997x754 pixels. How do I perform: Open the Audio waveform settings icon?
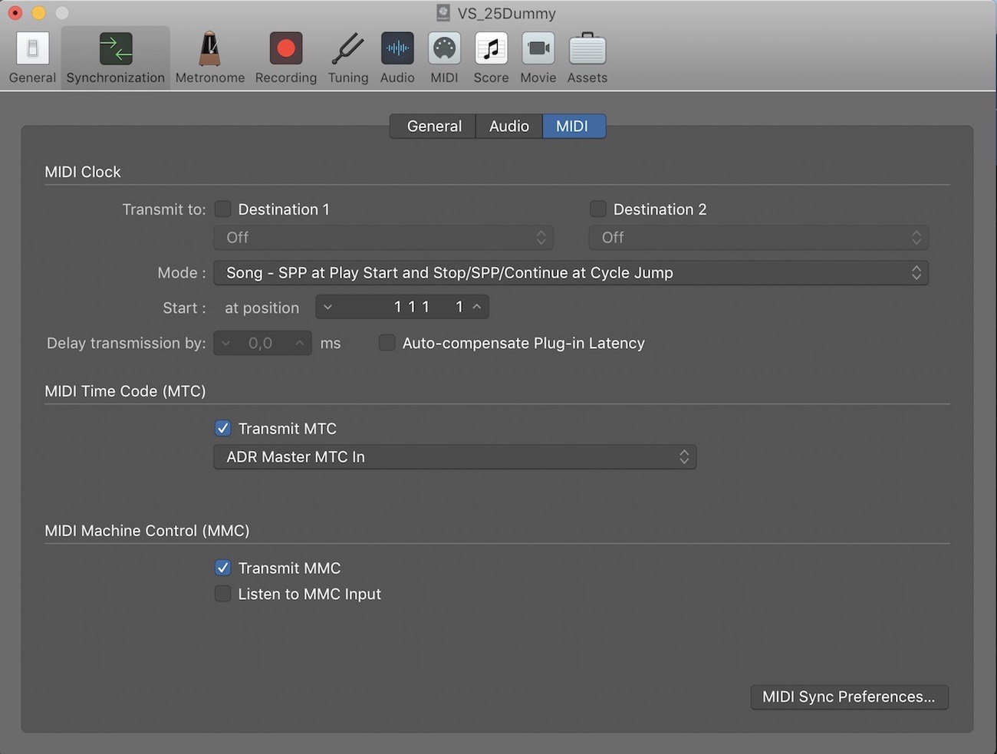click(397, 49)
